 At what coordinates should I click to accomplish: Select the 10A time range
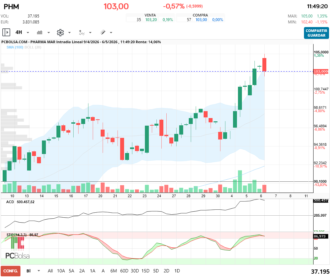(x=61, y=271)
